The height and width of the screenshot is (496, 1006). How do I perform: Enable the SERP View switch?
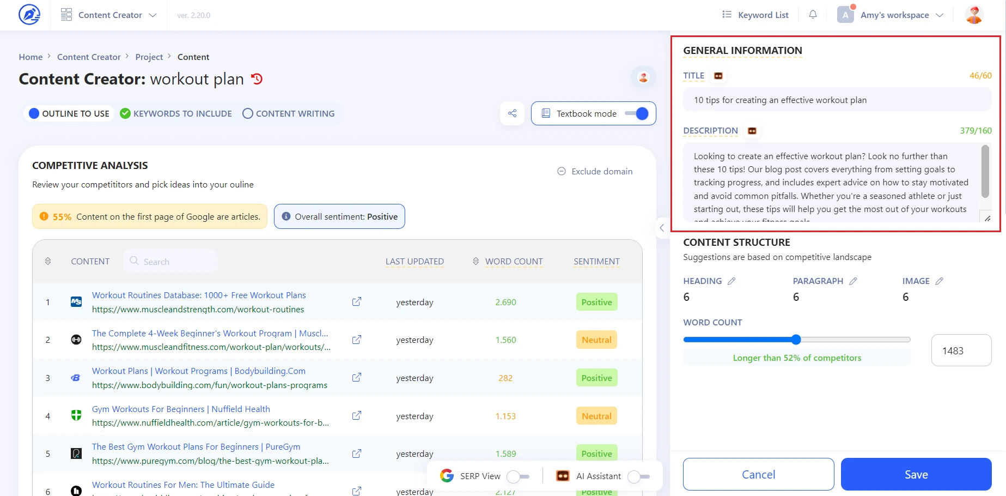click(517, 476)
